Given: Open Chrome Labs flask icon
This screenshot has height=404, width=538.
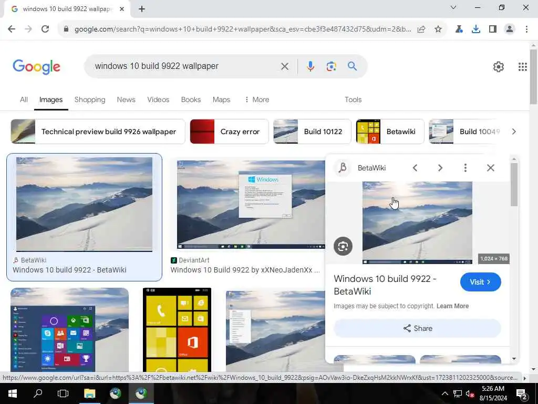Looking at the screenshot, I should (x=459, y=29).
